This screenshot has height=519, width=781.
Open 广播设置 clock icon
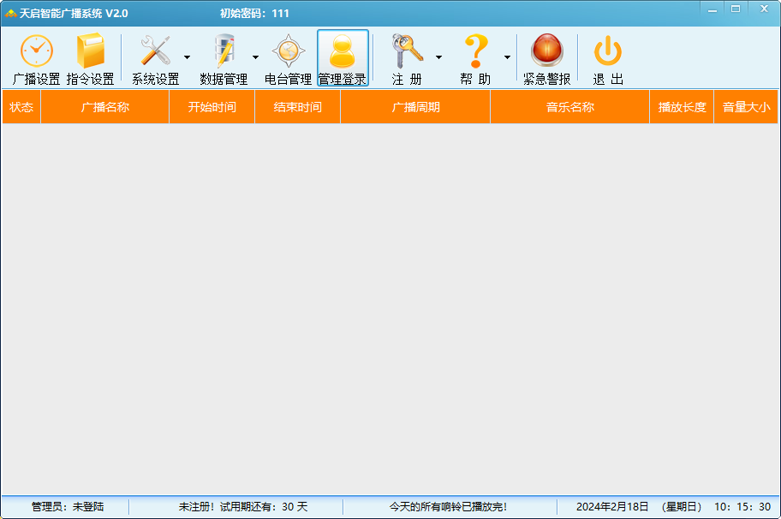[36, 51]
